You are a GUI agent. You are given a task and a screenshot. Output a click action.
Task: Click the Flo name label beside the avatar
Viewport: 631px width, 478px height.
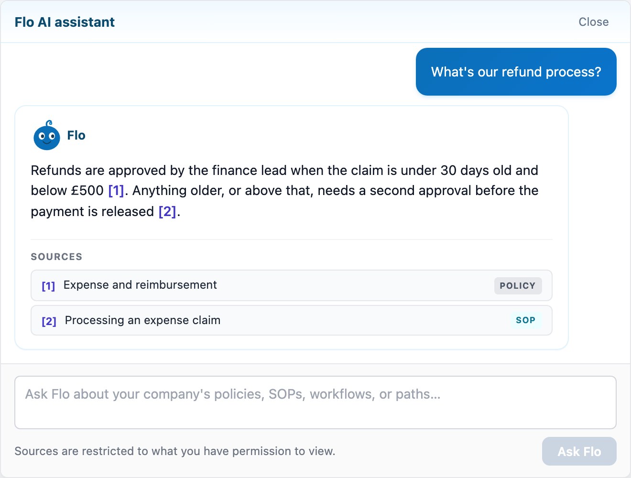(76, 135)
